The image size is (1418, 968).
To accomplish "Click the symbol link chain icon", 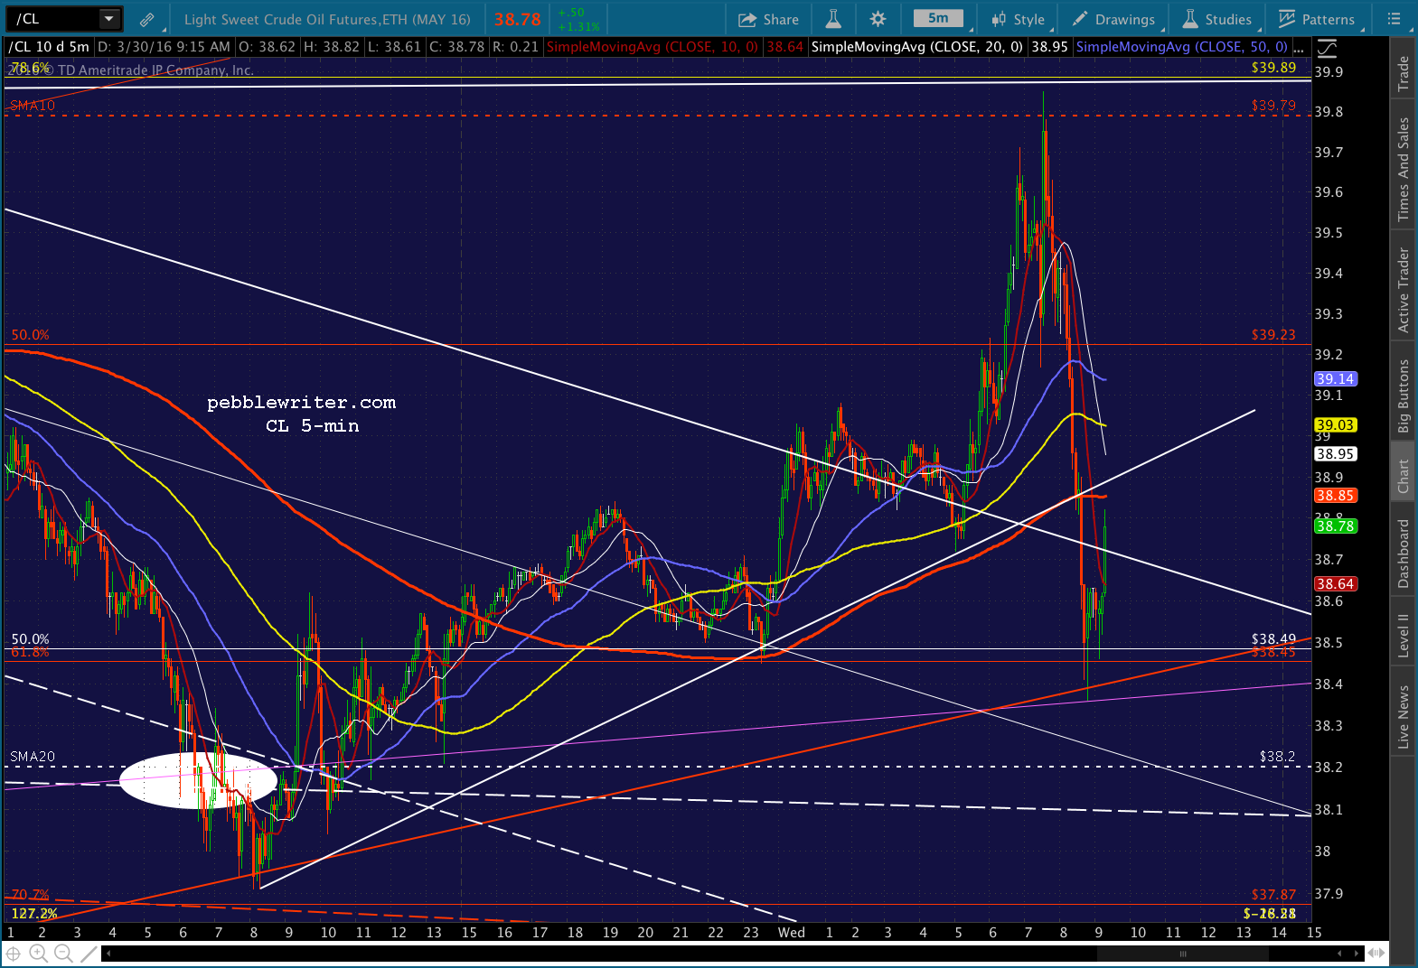I will point(147,19).
